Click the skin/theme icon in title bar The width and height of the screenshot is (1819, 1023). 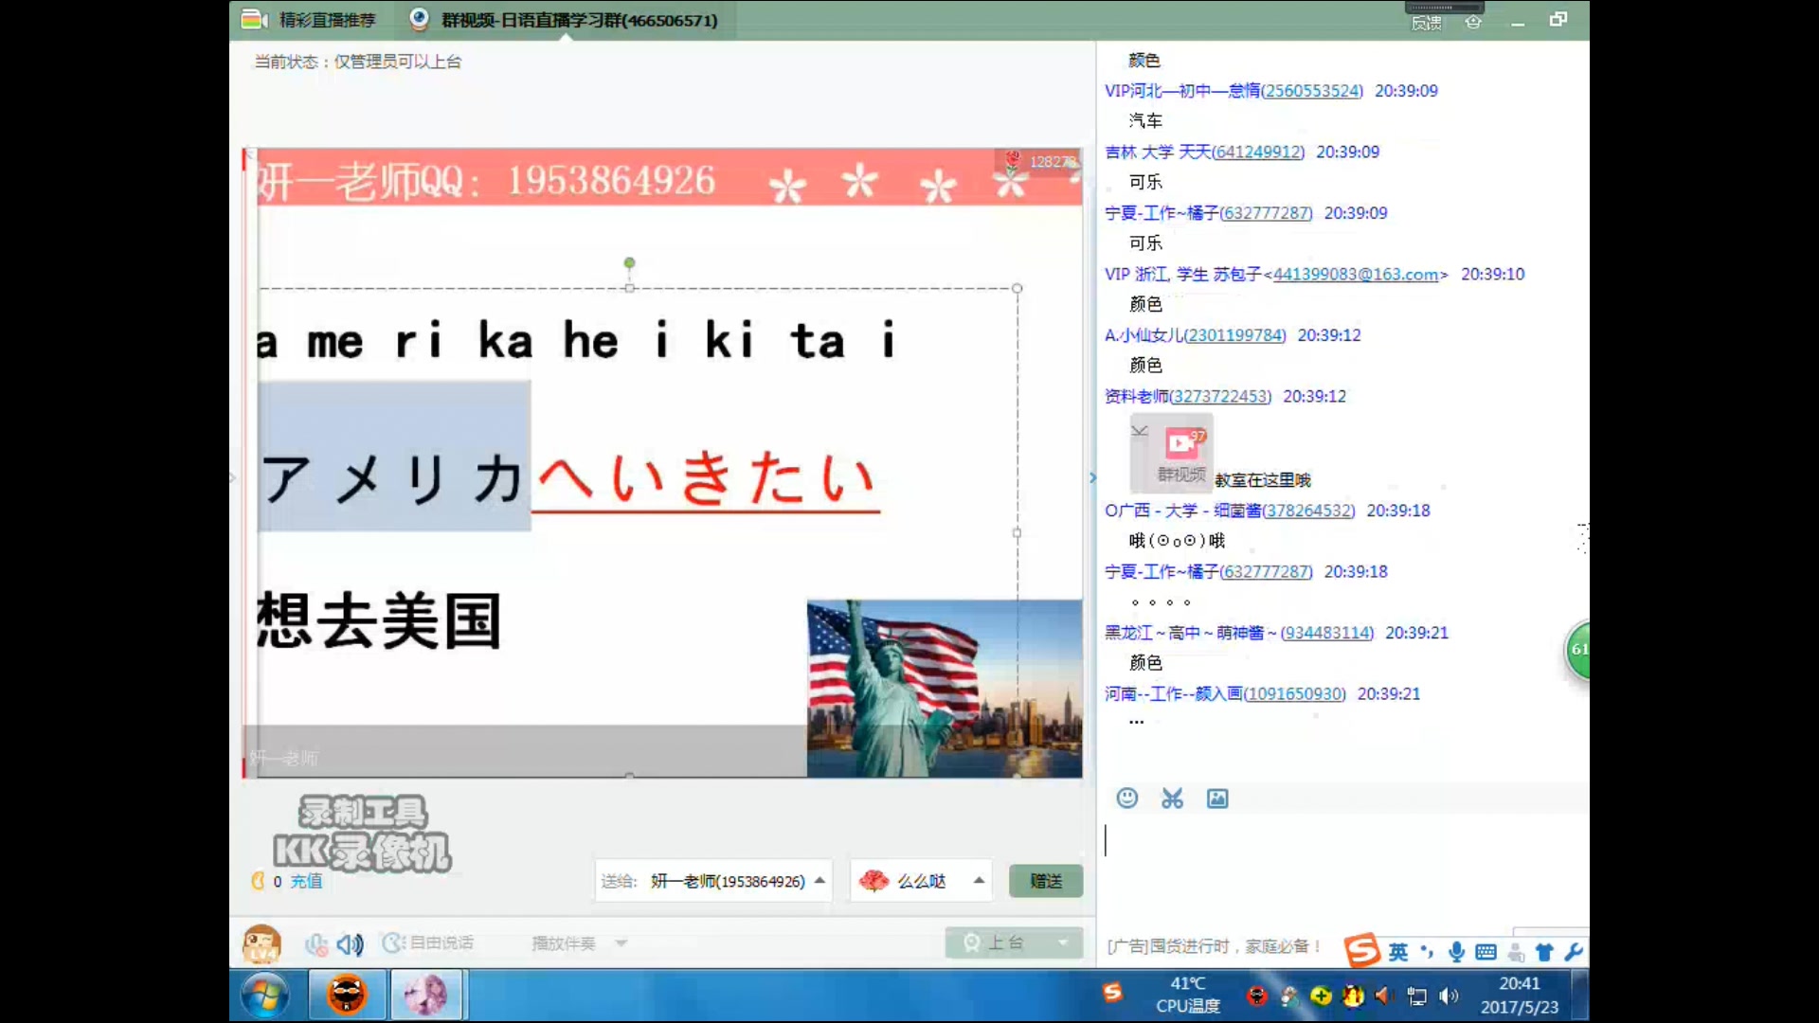coord(1473,22)
